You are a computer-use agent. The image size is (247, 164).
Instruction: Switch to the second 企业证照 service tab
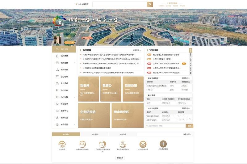[x=94, y=134]
